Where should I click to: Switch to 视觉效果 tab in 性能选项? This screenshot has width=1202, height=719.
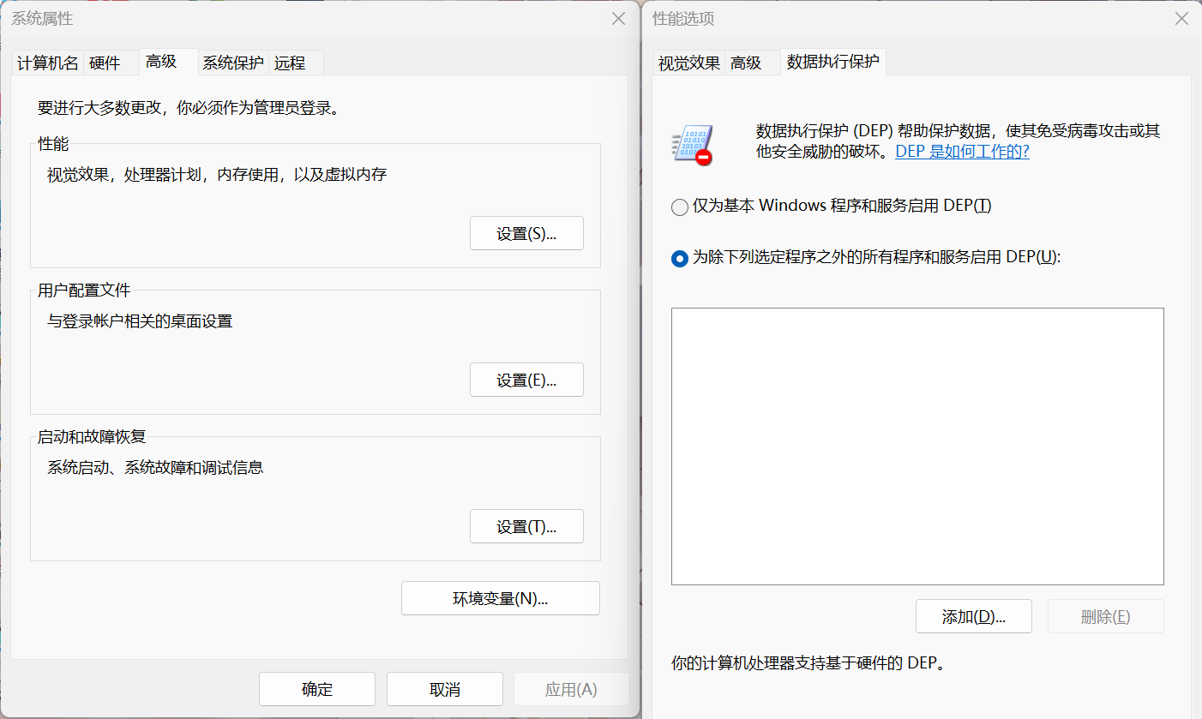click(689, 63)
